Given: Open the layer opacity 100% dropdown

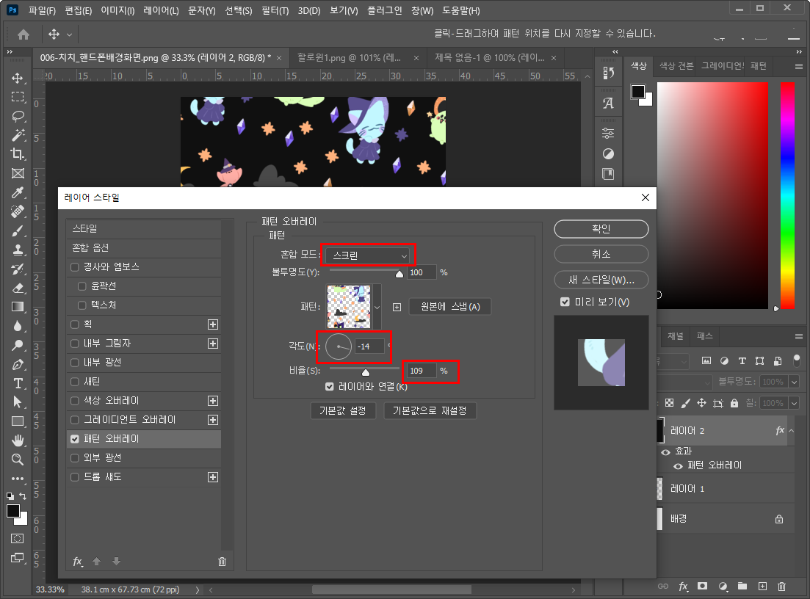Looking at the screenshot, I should [x=795, y=382].
